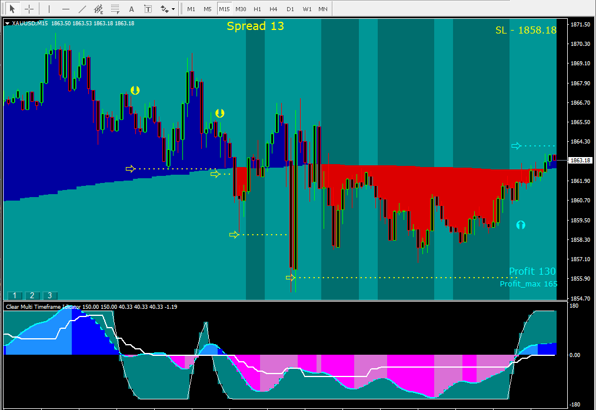Click the 'Clear Multi Timeframe Idicator' label

click(43, 306)
